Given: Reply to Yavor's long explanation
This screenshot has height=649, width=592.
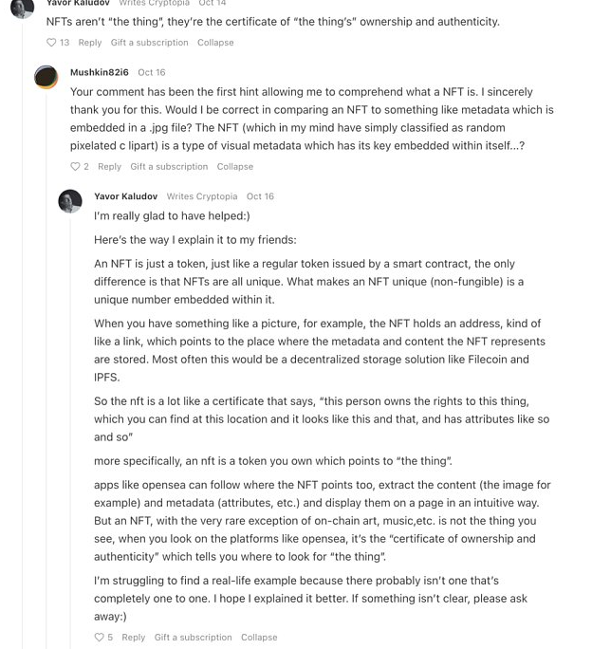Looking at the screenshot, I should (134, 638).
